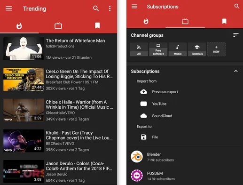Open CeeLo Green interview thumbnail

coord(24,79)
